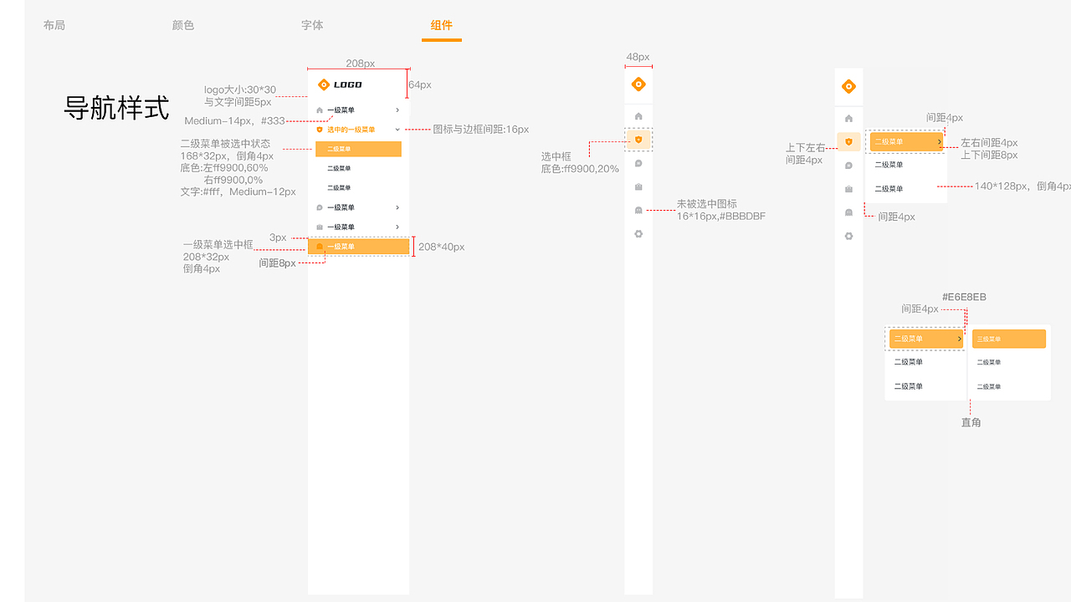This screenshot has width=1071, height=602.
Task: Expand chevron on the cascading menu 二级菜单
Action: (x=959, y=339)
